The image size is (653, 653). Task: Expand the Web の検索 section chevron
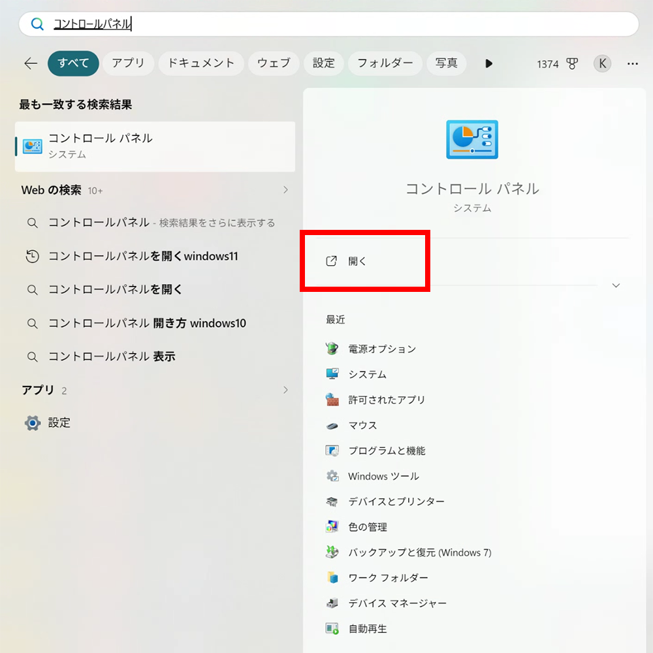286,190
